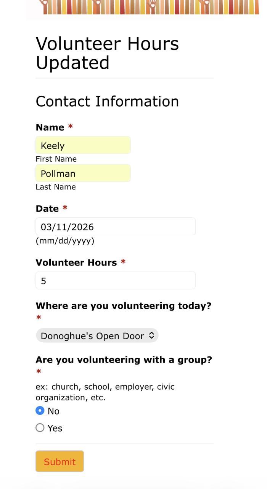Click the bold Name field label
Viewport: 267px width, 489px height.
click(50, 127)
